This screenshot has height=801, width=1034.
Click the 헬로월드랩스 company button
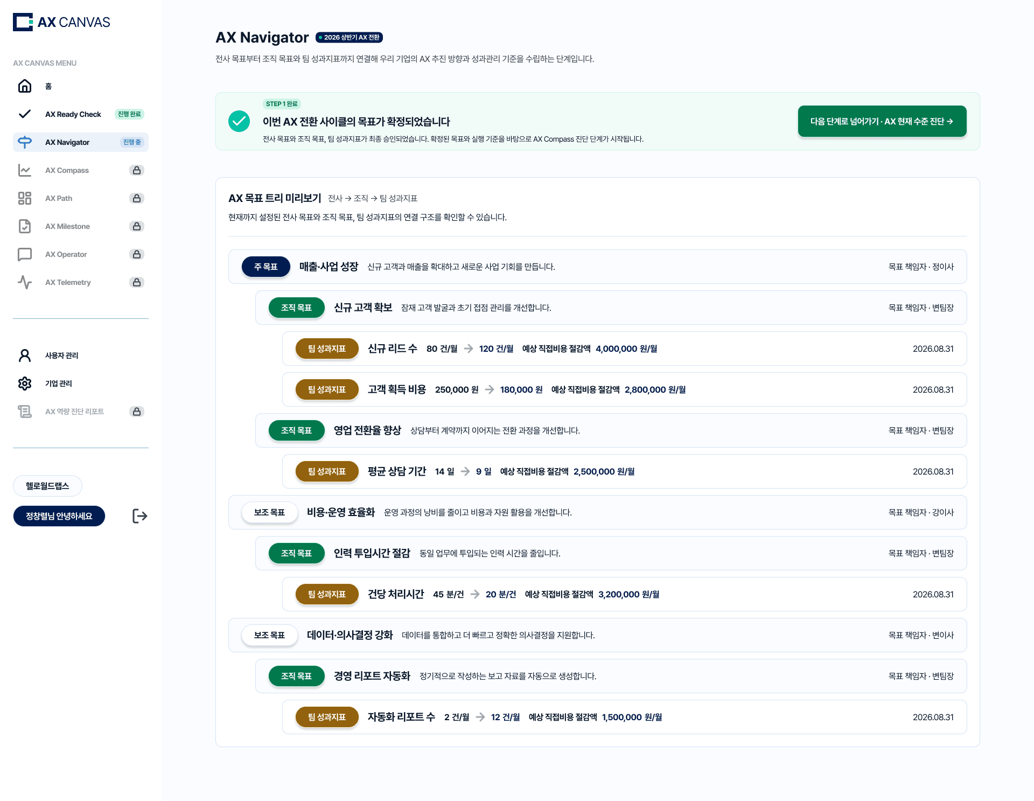pyautogui.click(x=47, y=486)
